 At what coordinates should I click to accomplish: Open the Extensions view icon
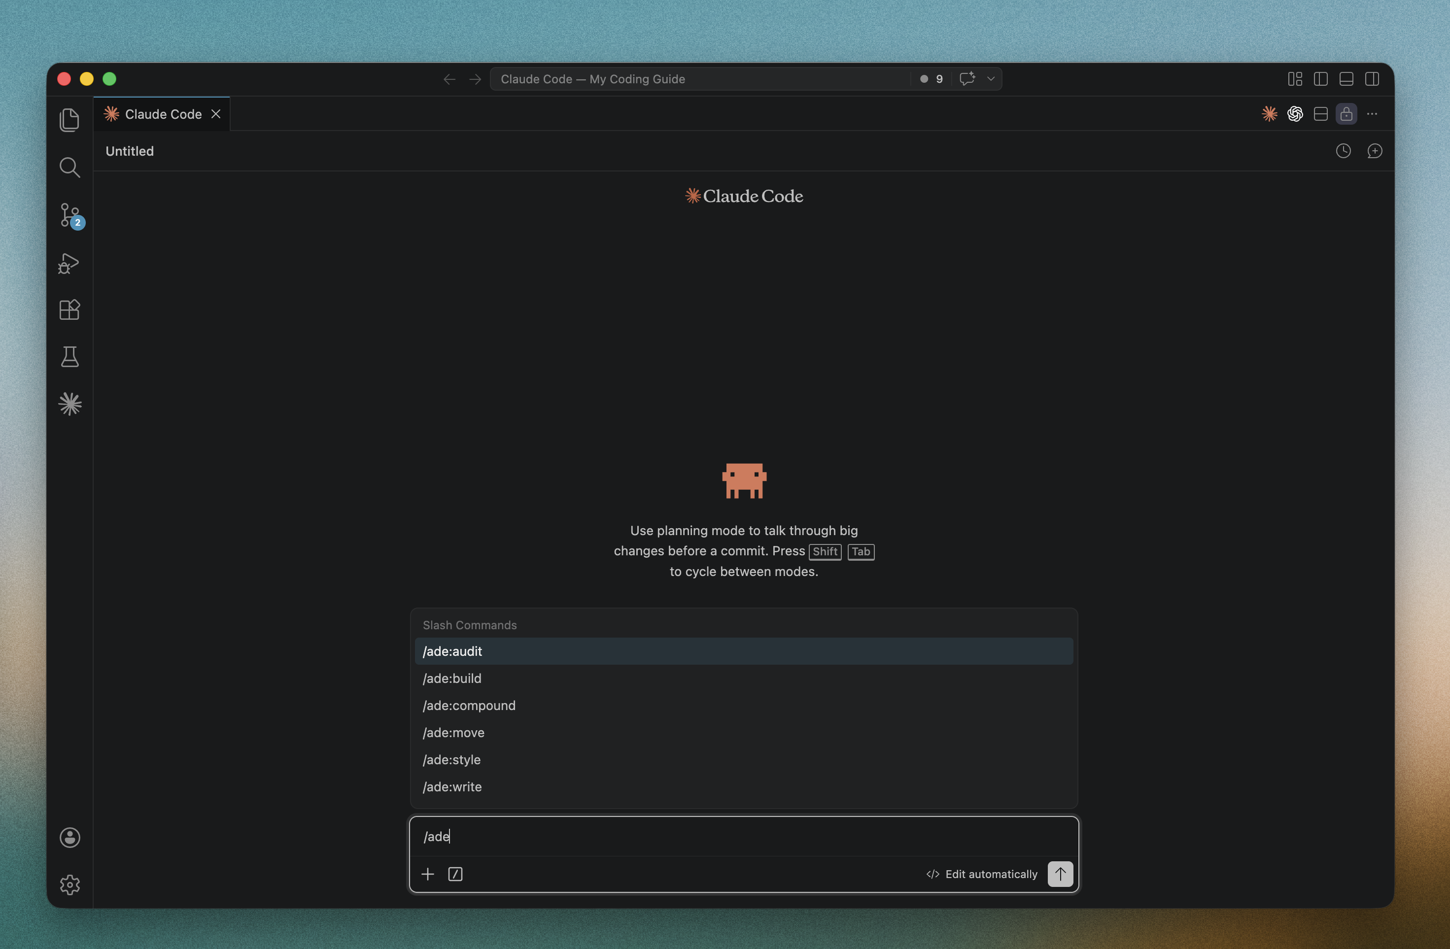pyautogui.click(x=69, y=309)
